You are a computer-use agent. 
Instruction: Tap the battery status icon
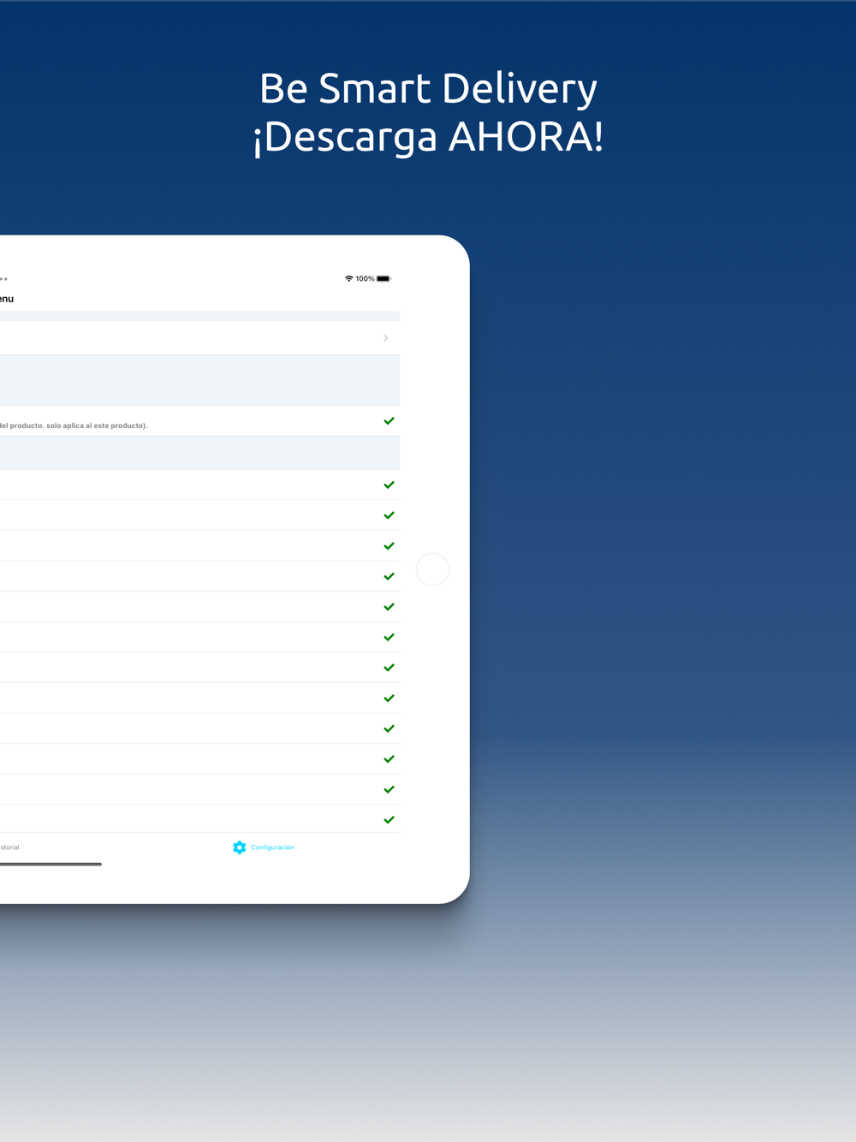point(383,279)
